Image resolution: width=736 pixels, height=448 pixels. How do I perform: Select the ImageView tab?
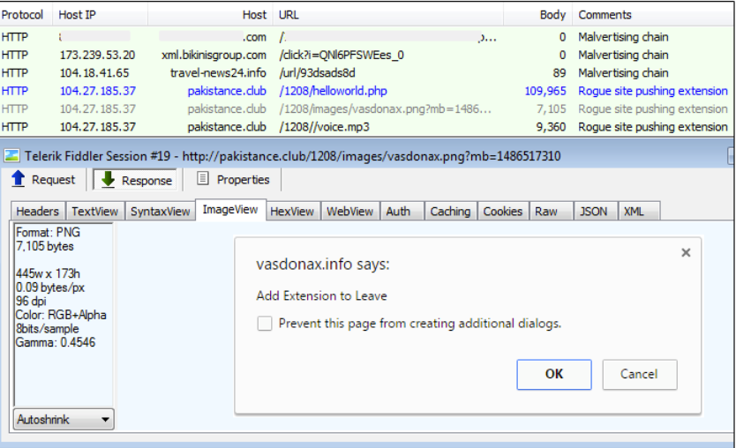coord(230,210)
